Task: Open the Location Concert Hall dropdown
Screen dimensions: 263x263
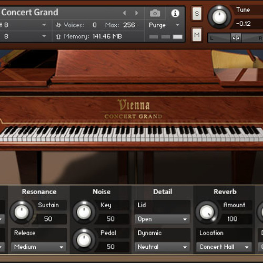Action: pyautogui.click(x=224, y=247)
